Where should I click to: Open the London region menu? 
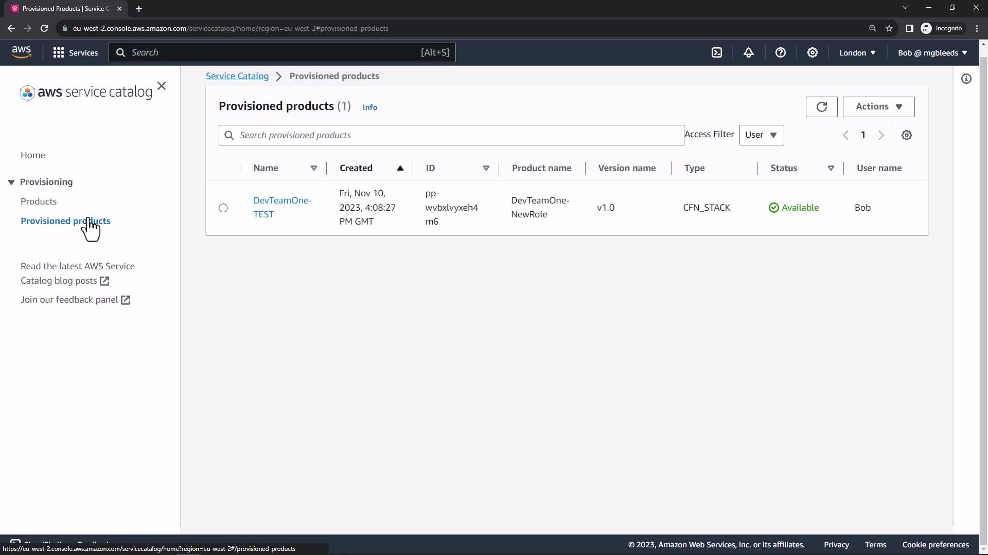[857, 52]
